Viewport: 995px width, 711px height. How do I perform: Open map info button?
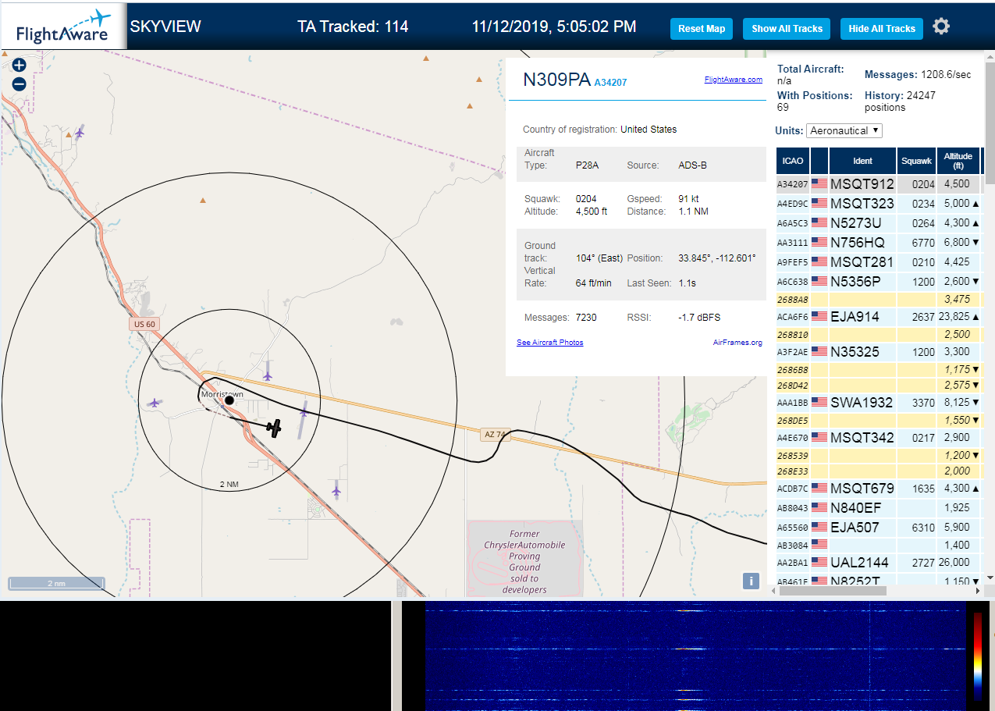pyautogui.click(x=751, y=581)
